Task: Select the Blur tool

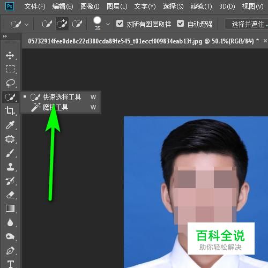Action: [10, 222]
